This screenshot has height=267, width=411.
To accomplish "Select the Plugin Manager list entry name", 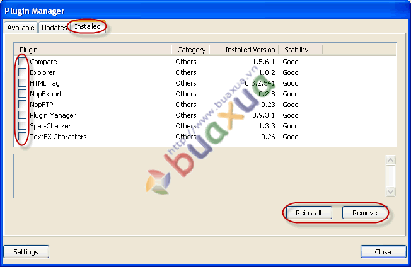I will tap(53, 115).
